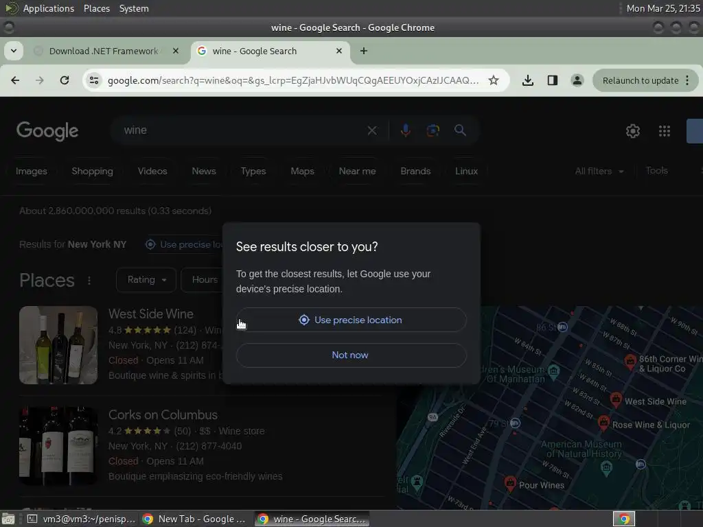Open Google quick settings gear
703x527 pixels.
click(x=632, y=131)
